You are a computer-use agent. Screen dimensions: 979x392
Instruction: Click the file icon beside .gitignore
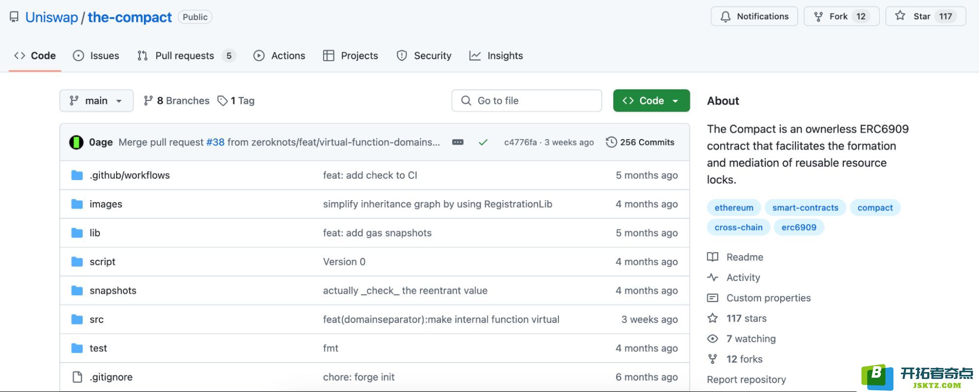[77, 377]
